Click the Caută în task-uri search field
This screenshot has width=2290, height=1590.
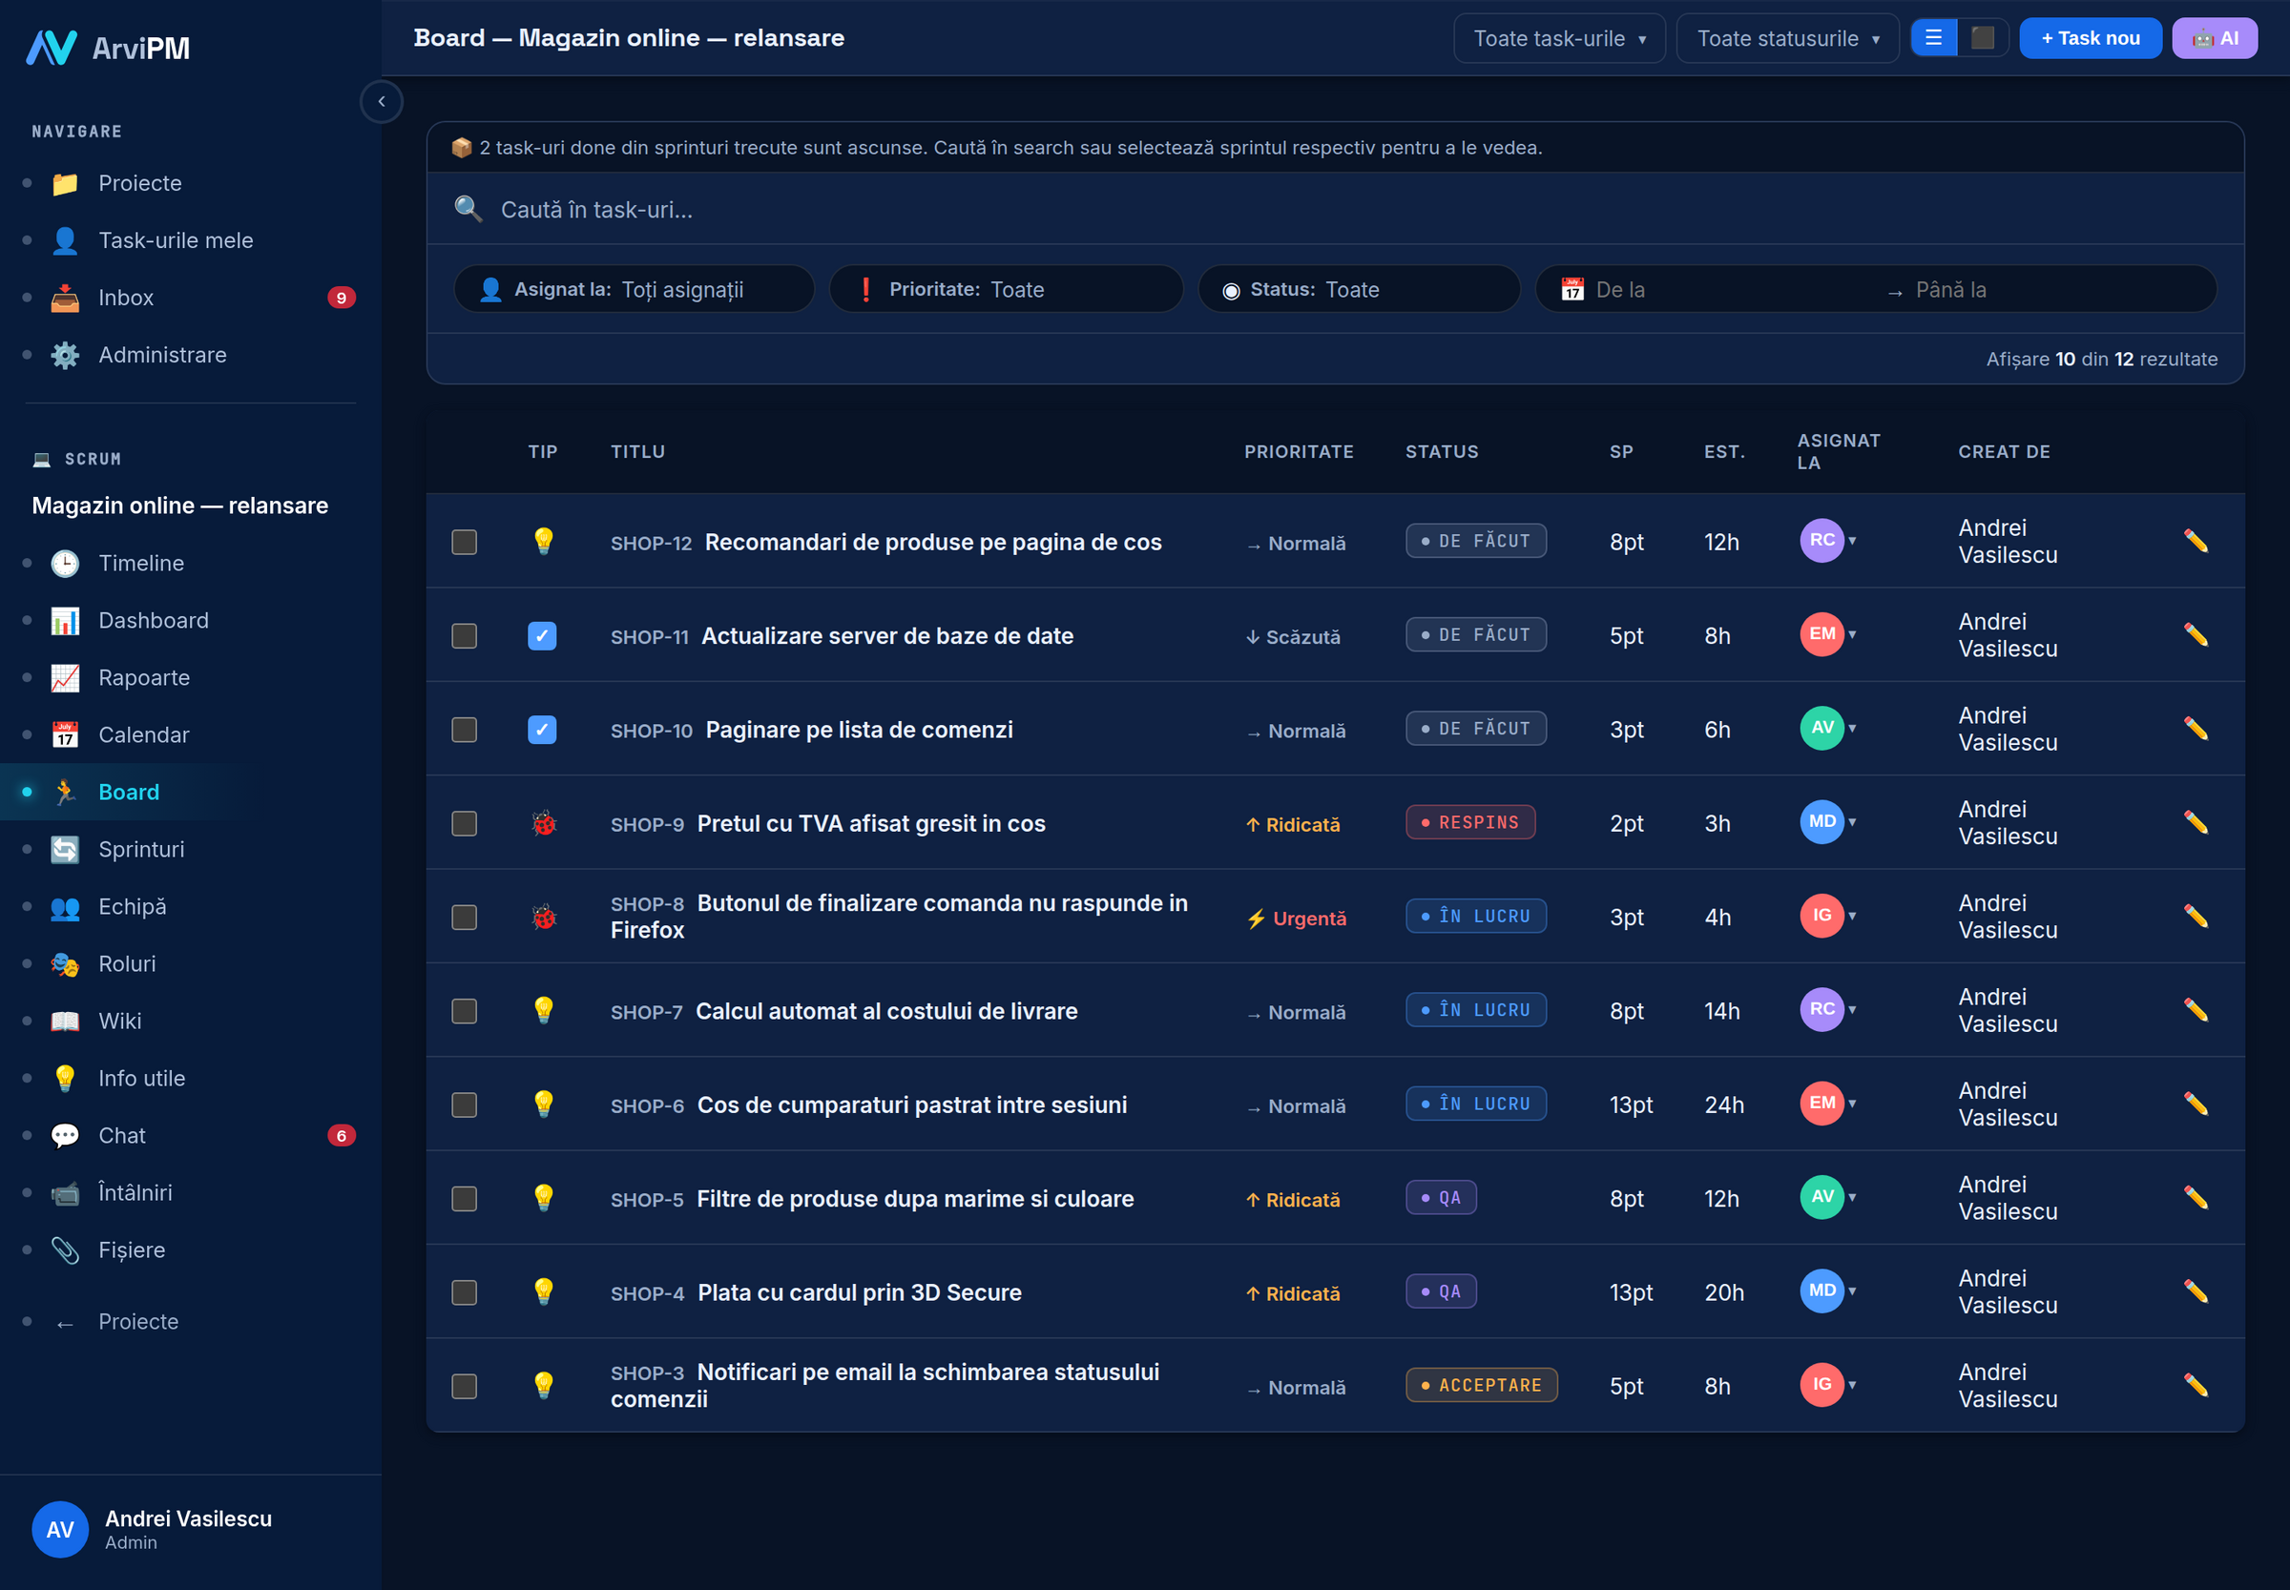point(1335,209)
